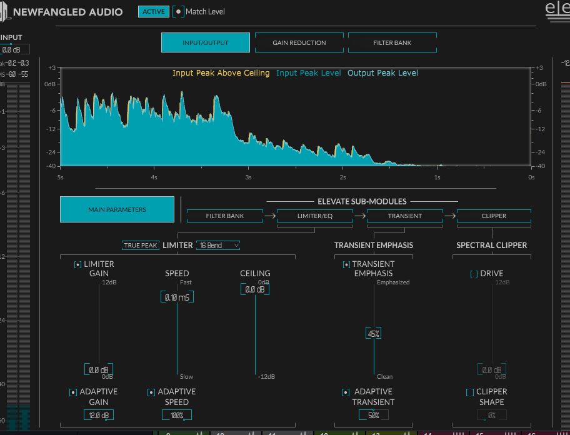Toggle the TRANSIENT EMPHASIS enable bracket
Image resolution: width=570 pixels, height=435 pixels.
click(346, 264)
